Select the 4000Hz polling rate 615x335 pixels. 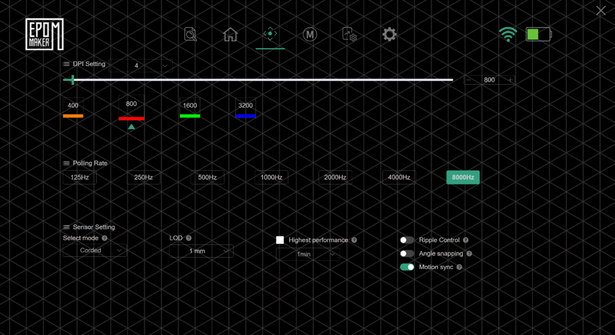pyautogui.click(x=399, y=178)
